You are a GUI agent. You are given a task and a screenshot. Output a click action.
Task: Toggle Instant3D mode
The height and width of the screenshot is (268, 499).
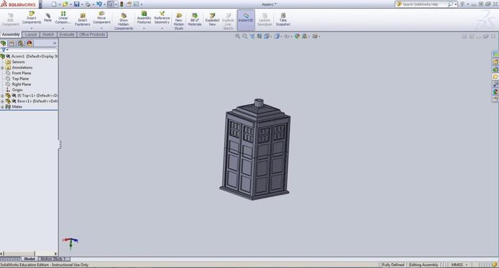coord(246,20)
